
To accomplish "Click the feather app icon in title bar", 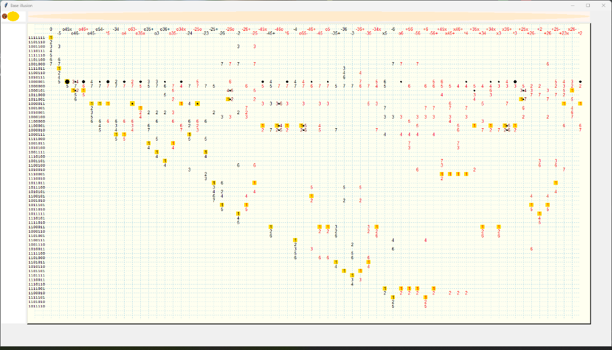I will click(x=5, y=5).
